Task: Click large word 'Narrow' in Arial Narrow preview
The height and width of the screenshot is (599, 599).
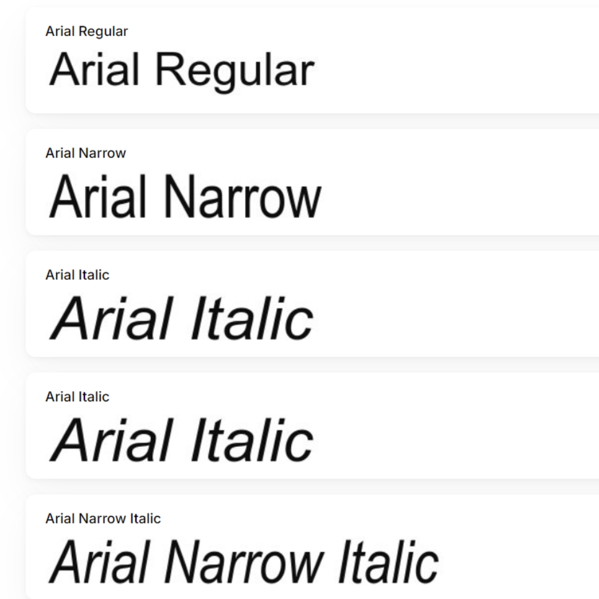Action: click(x=243, y=196)
